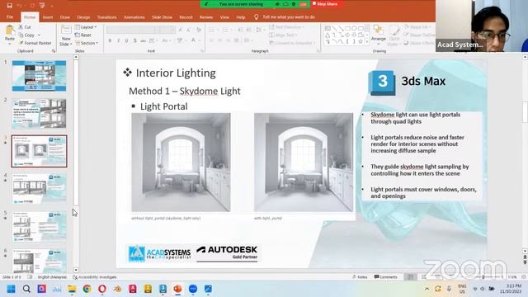Open the Copy dropdown arrow

coord(39,35)
